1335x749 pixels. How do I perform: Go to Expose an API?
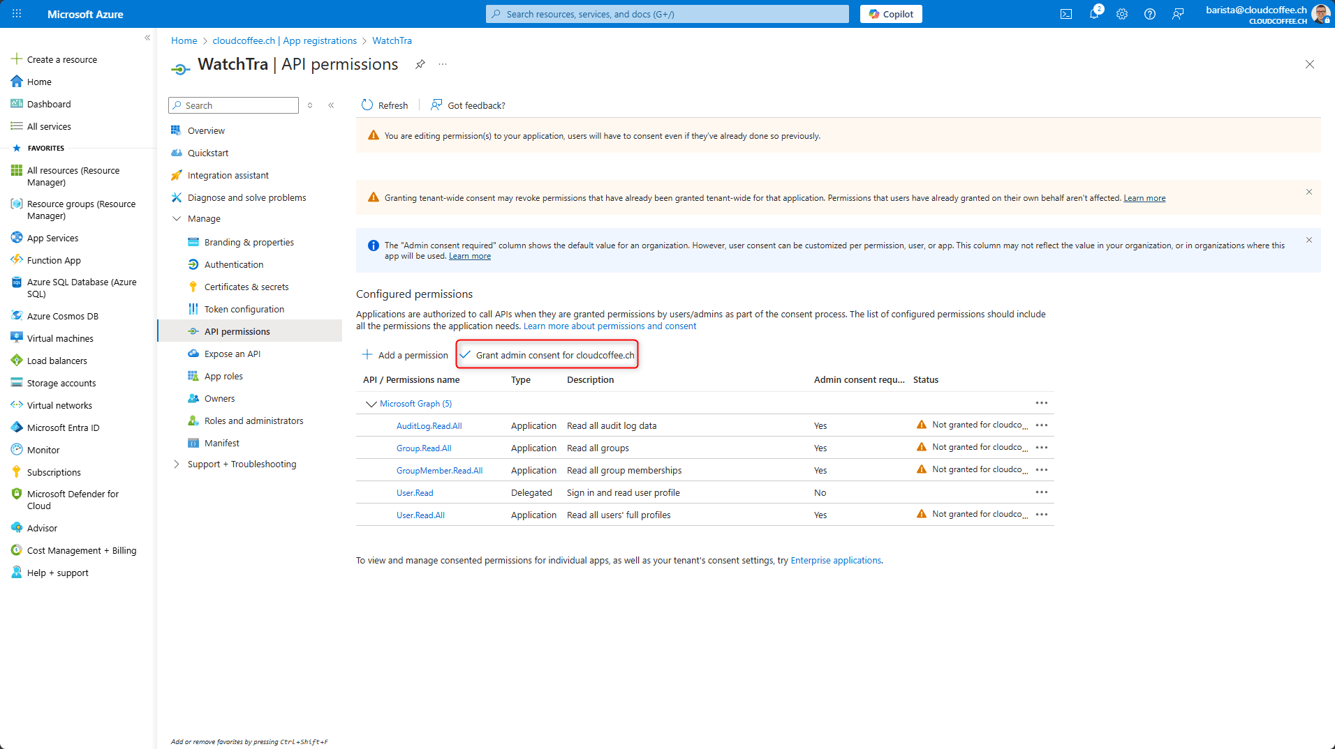[232, 354]
